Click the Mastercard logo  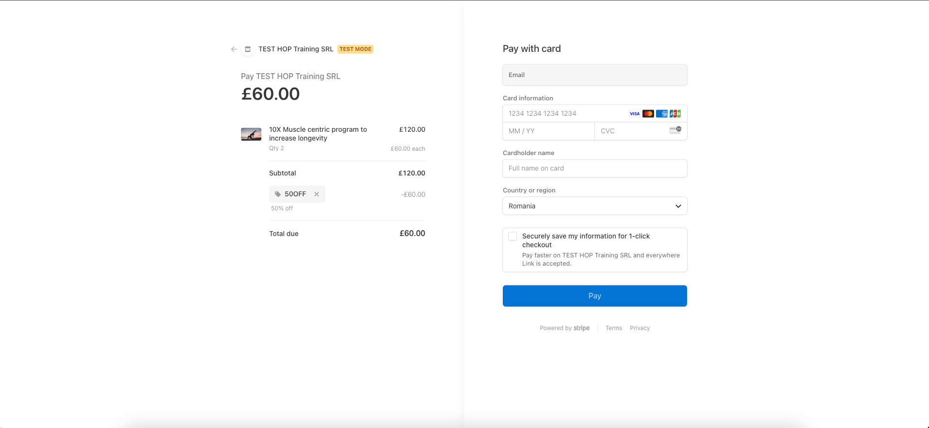[648, 114]
